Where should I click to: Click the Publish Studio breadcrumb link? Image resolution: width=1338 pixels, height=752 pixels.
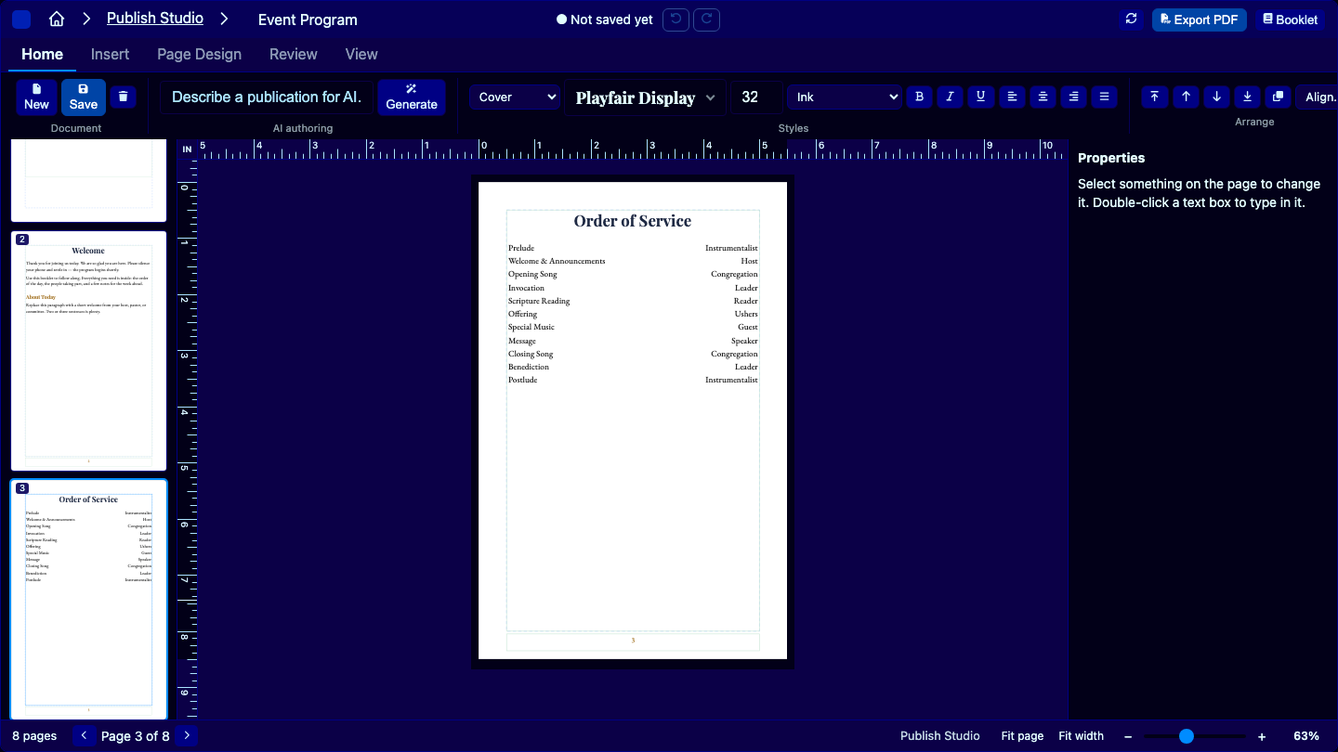pyautogui.click(x=155, y=19)
